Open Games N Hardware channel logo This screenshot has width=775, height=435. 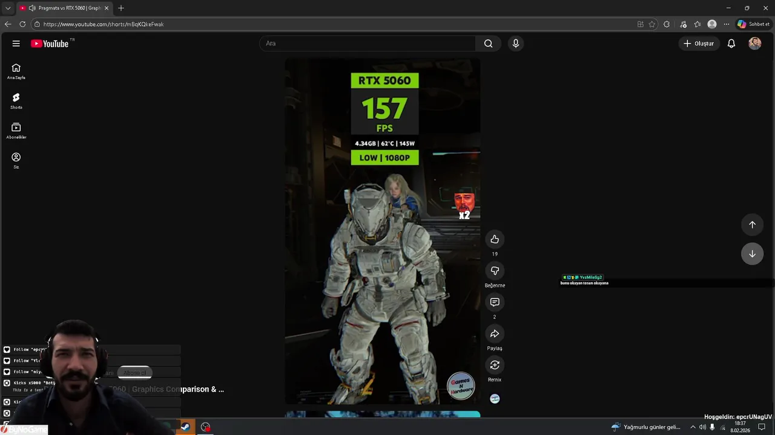(461, 386)
